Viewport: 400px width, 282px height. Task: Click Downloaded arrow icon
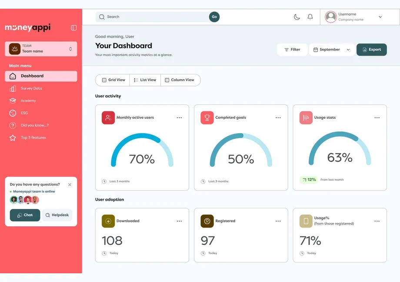pyautogui.click(x=108, y=221)
